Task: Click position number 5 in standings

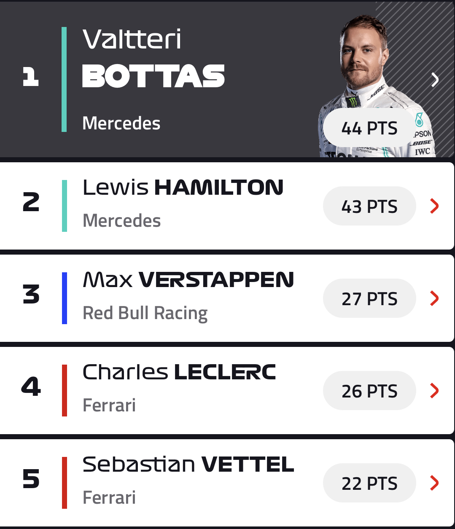Action: (x=31, y=479)
